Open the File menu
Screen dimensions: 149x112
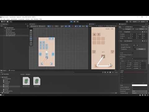pos(1,19)
